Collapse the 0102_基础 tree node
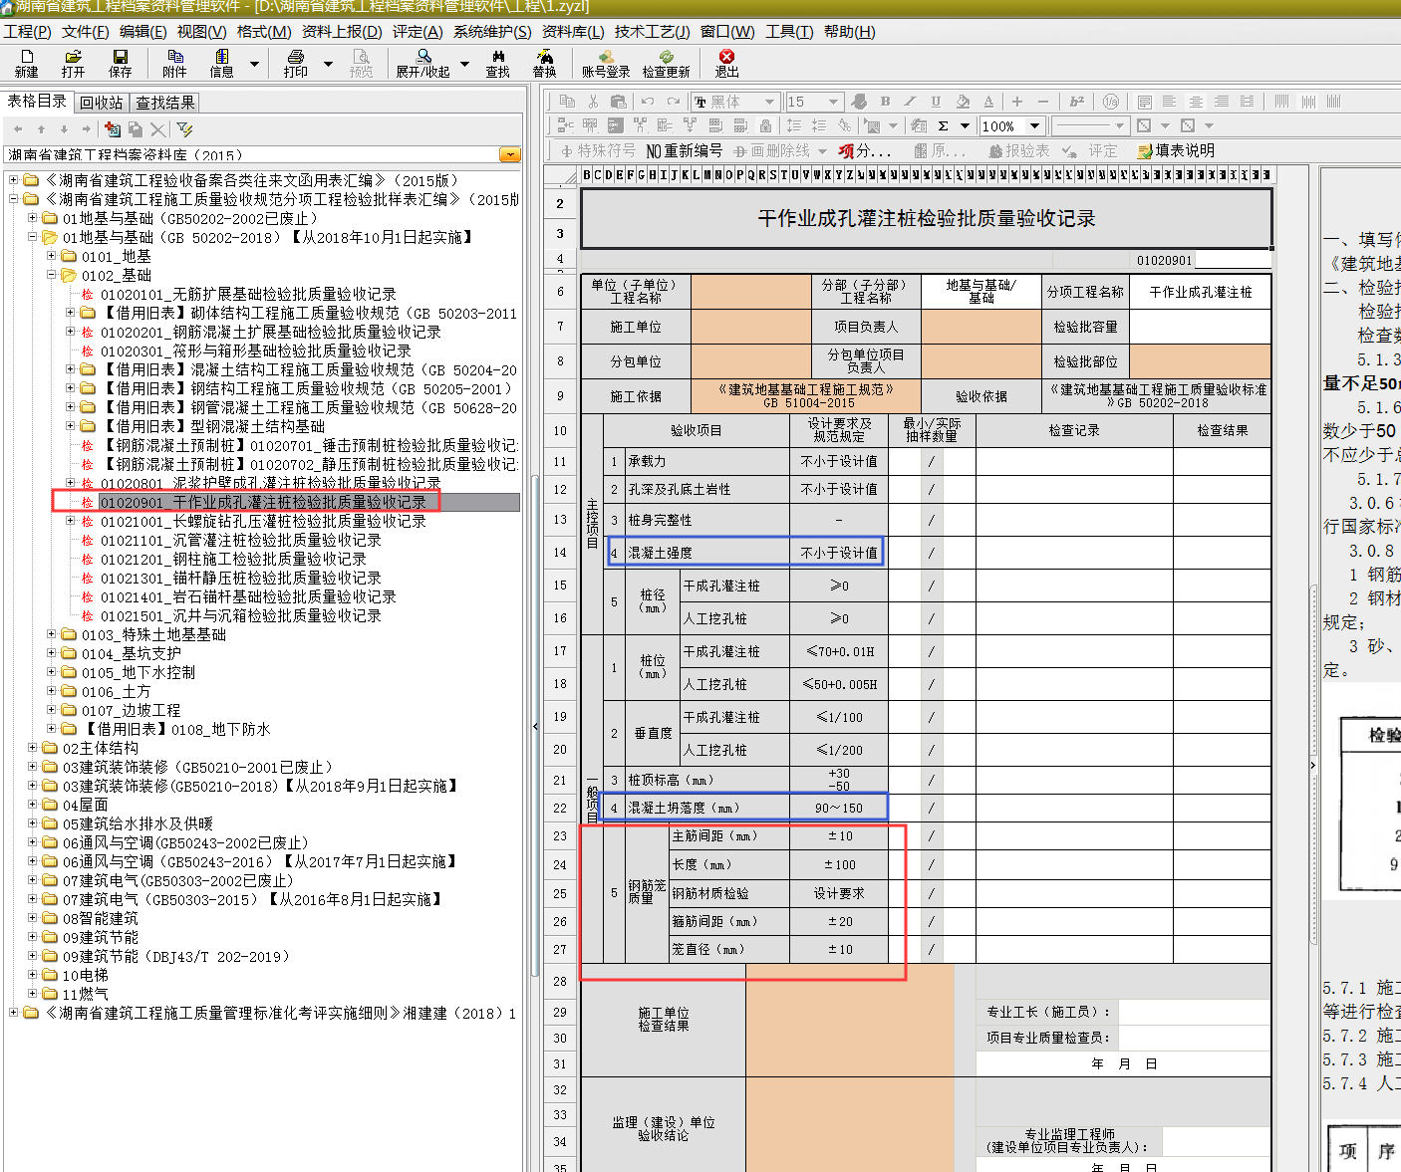The image size is (1401, 1172). (52, 275)
